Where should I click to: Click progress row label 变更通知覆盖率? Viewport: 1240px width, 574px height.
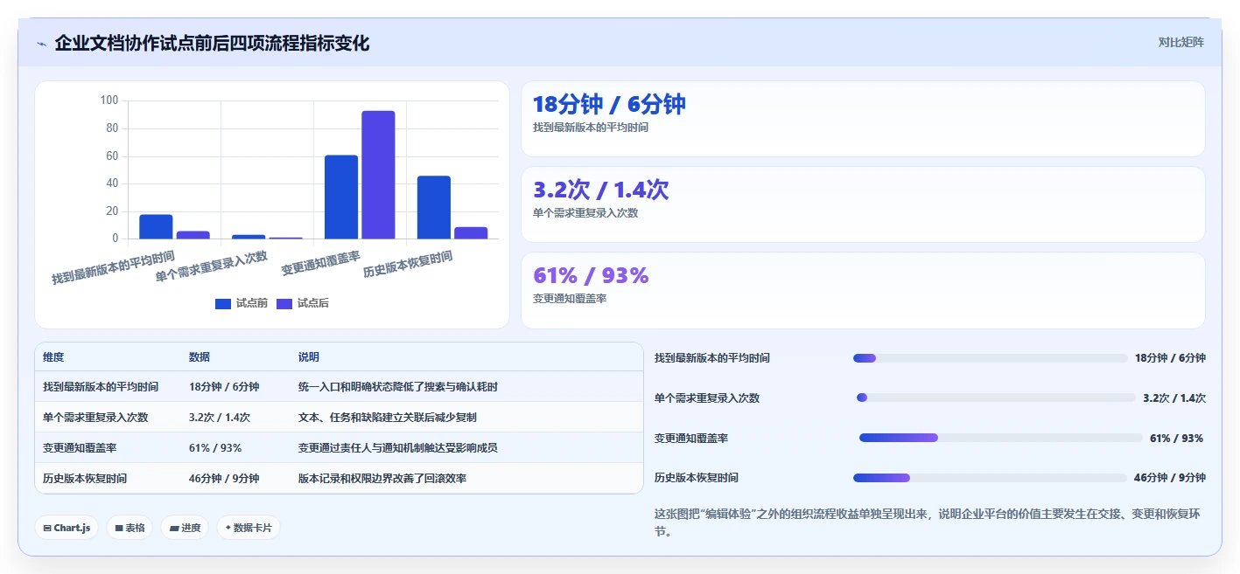tap(691, 438)
